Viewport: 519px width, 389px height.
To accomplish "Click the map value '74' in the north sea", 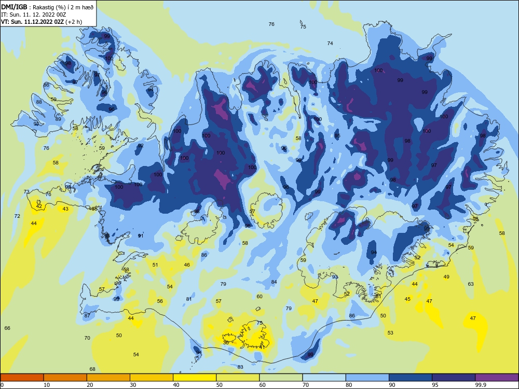I will (x=330, y=44).
